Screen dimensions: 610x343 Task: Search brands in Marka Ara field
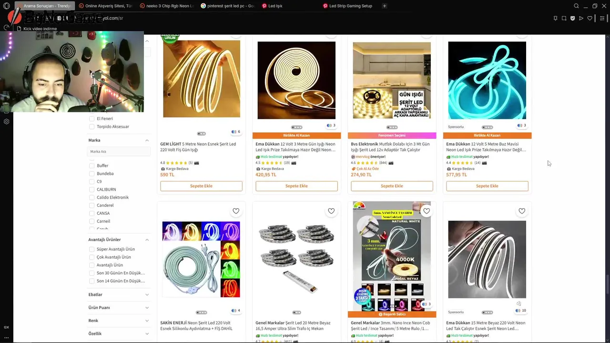(x=119, y=151)
